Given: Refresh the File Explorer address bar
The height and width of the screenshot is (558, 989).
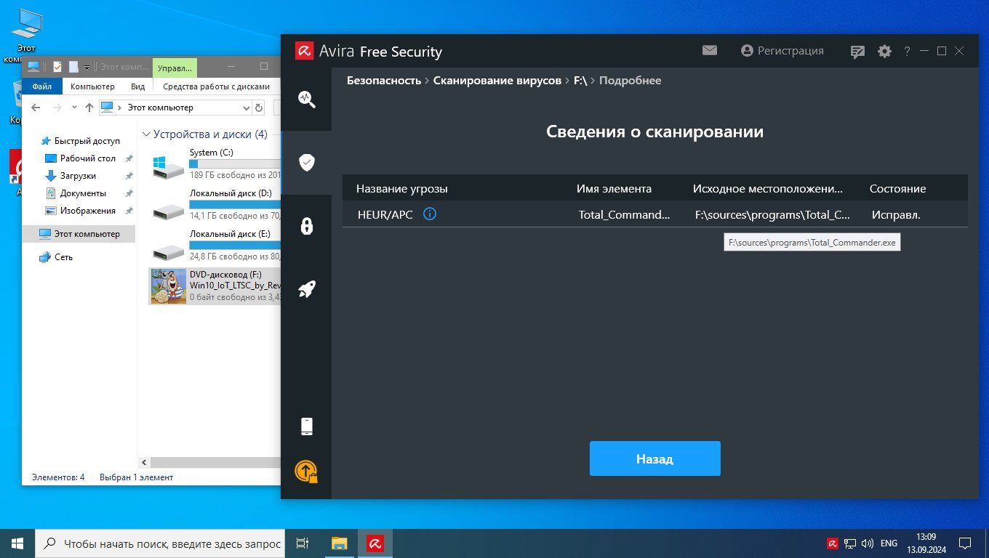Looking at the screenshot, I should pyautogui.click(x=259, y=108).
